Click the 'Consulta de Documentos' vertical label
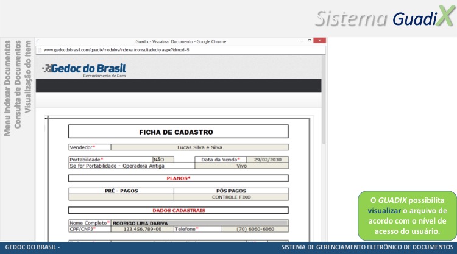The height and width of the screenshot is (254, 457). tap(18, 85)
